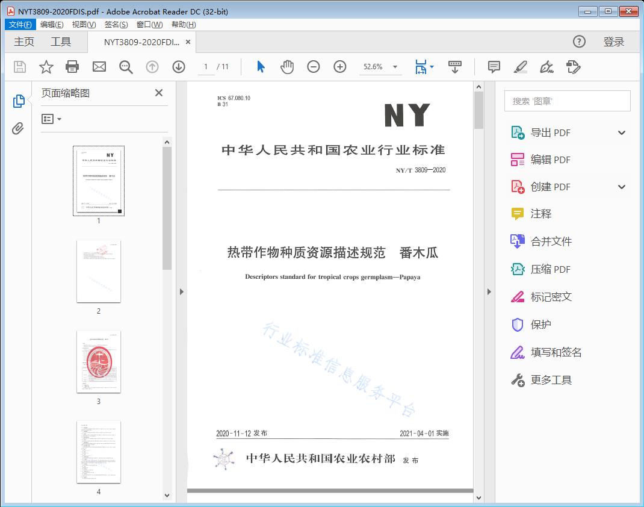644x507 pixels.
Task: Email the PDF using the envelope icon
Action: pyautogui.click(x=99, y=67)
